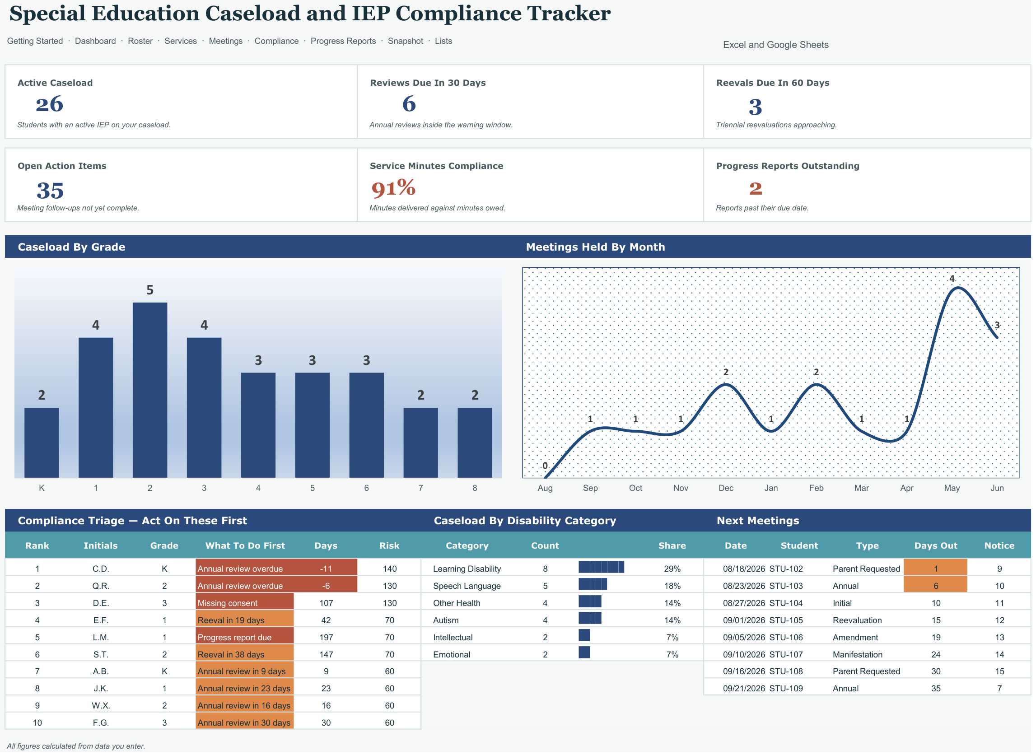The image size is (1036, 755).
Task: Select the Progress Reports Outstanding value 2
Action: coord(756,189)
